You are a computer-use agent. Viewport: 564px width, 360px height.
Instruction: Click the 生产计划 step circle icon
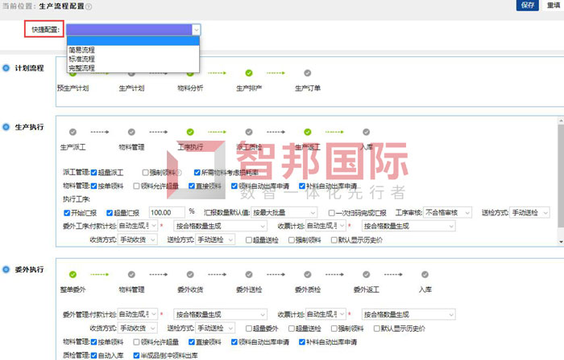[131, 73]
